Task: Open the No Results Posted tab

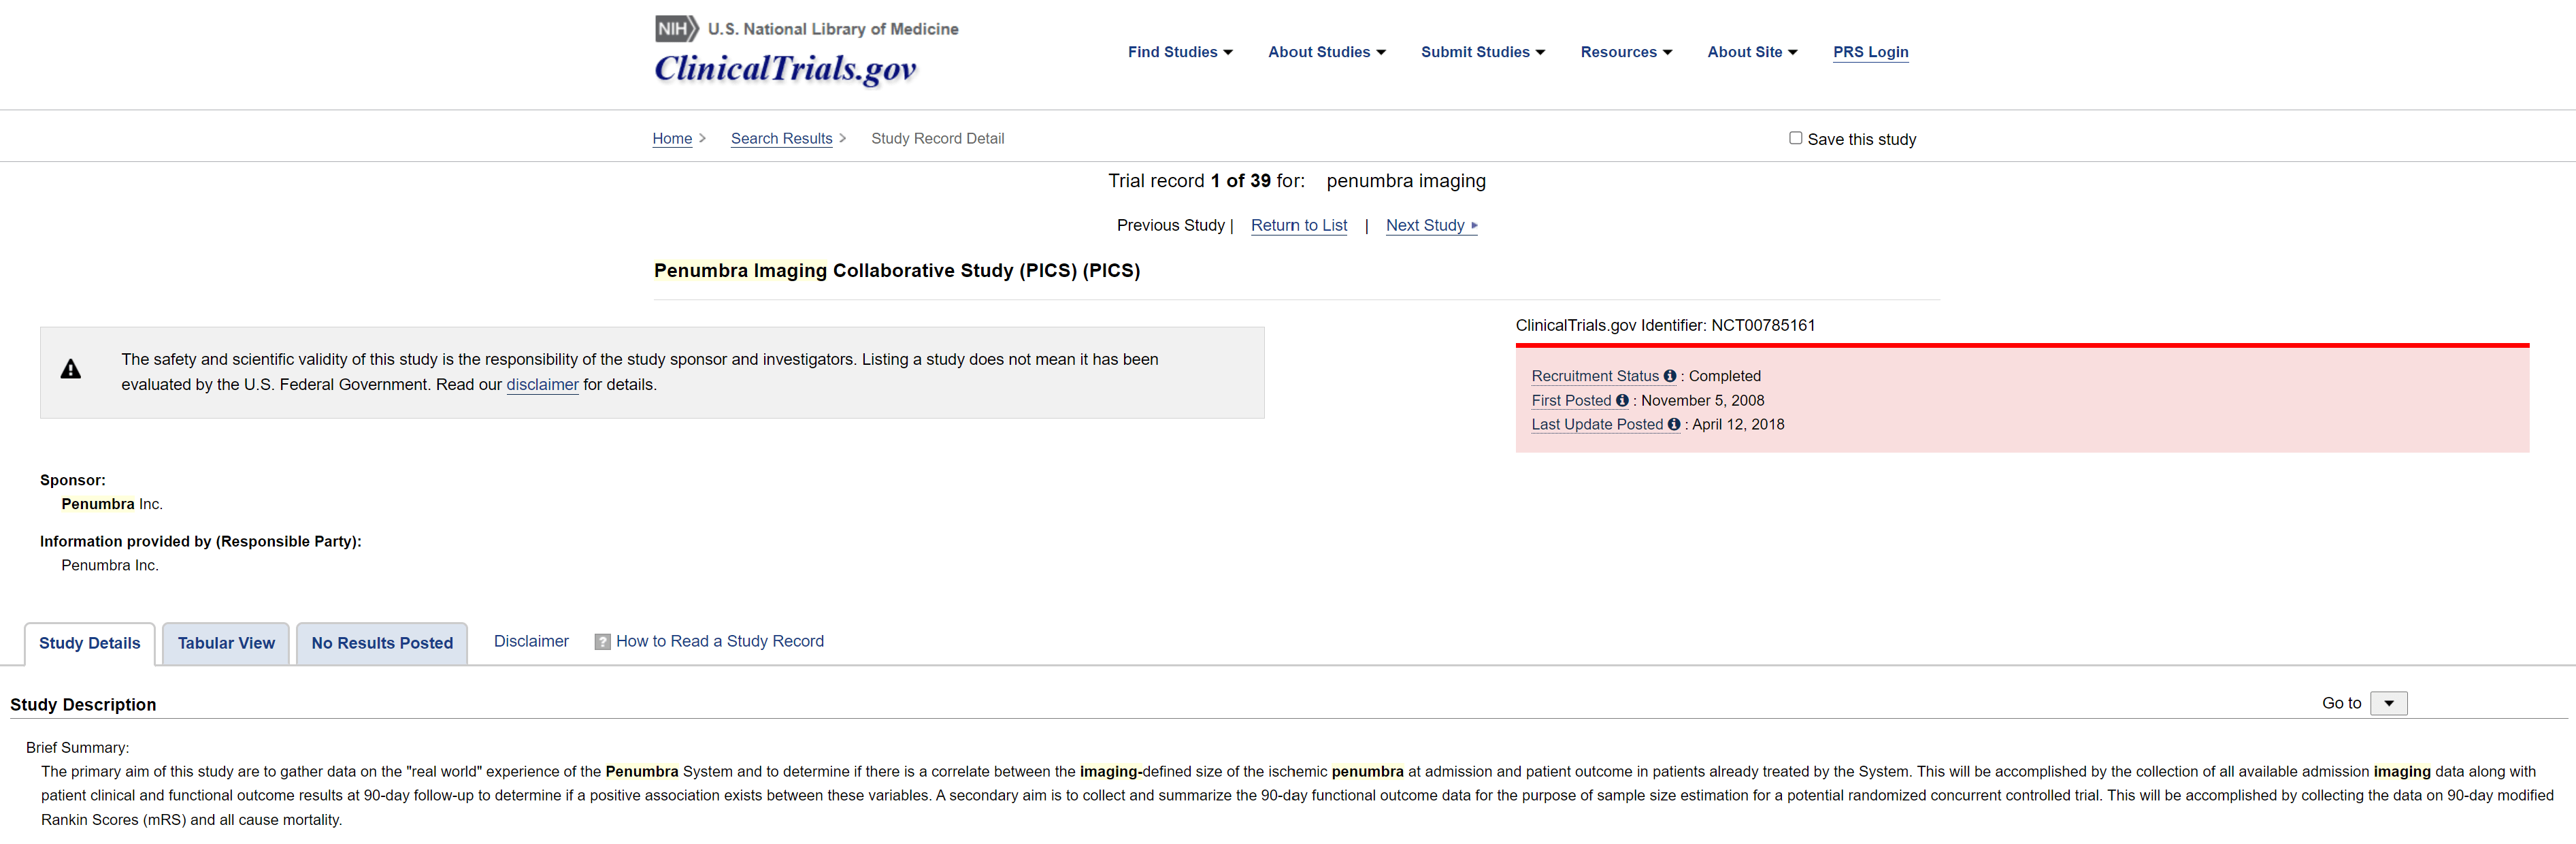Action: (382, 643)
